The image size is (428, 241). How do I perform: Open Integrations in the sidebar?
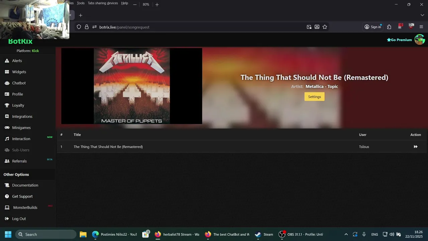[22, 116]
